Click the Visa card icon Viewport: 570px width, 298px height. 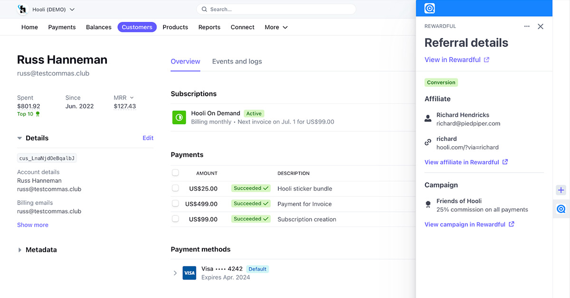tap(190, 273)
